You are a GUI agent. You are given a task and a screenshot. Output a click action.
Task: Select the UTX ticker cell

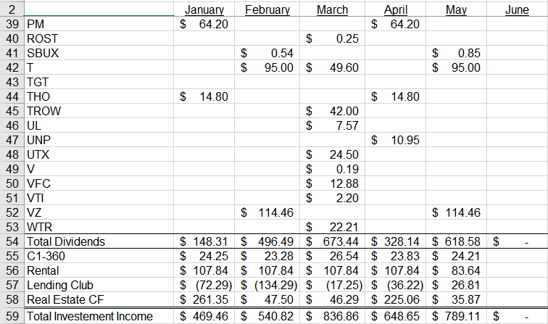tap(99, 154)
